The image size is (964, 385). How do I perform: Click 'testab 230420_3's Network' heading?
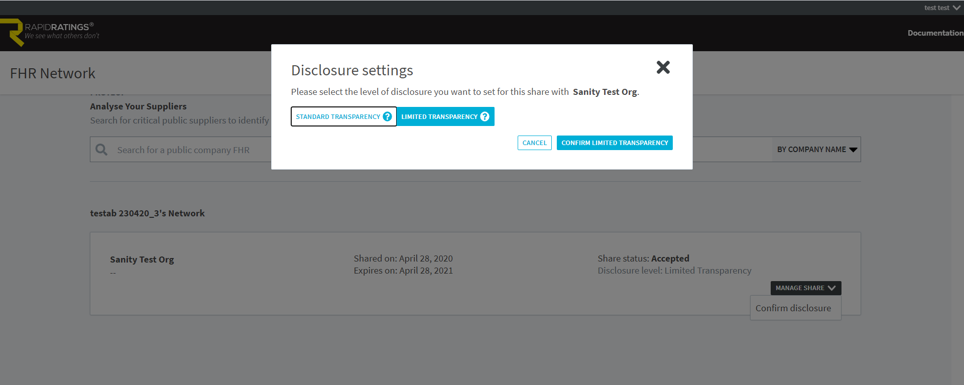[x=147, y=213]
